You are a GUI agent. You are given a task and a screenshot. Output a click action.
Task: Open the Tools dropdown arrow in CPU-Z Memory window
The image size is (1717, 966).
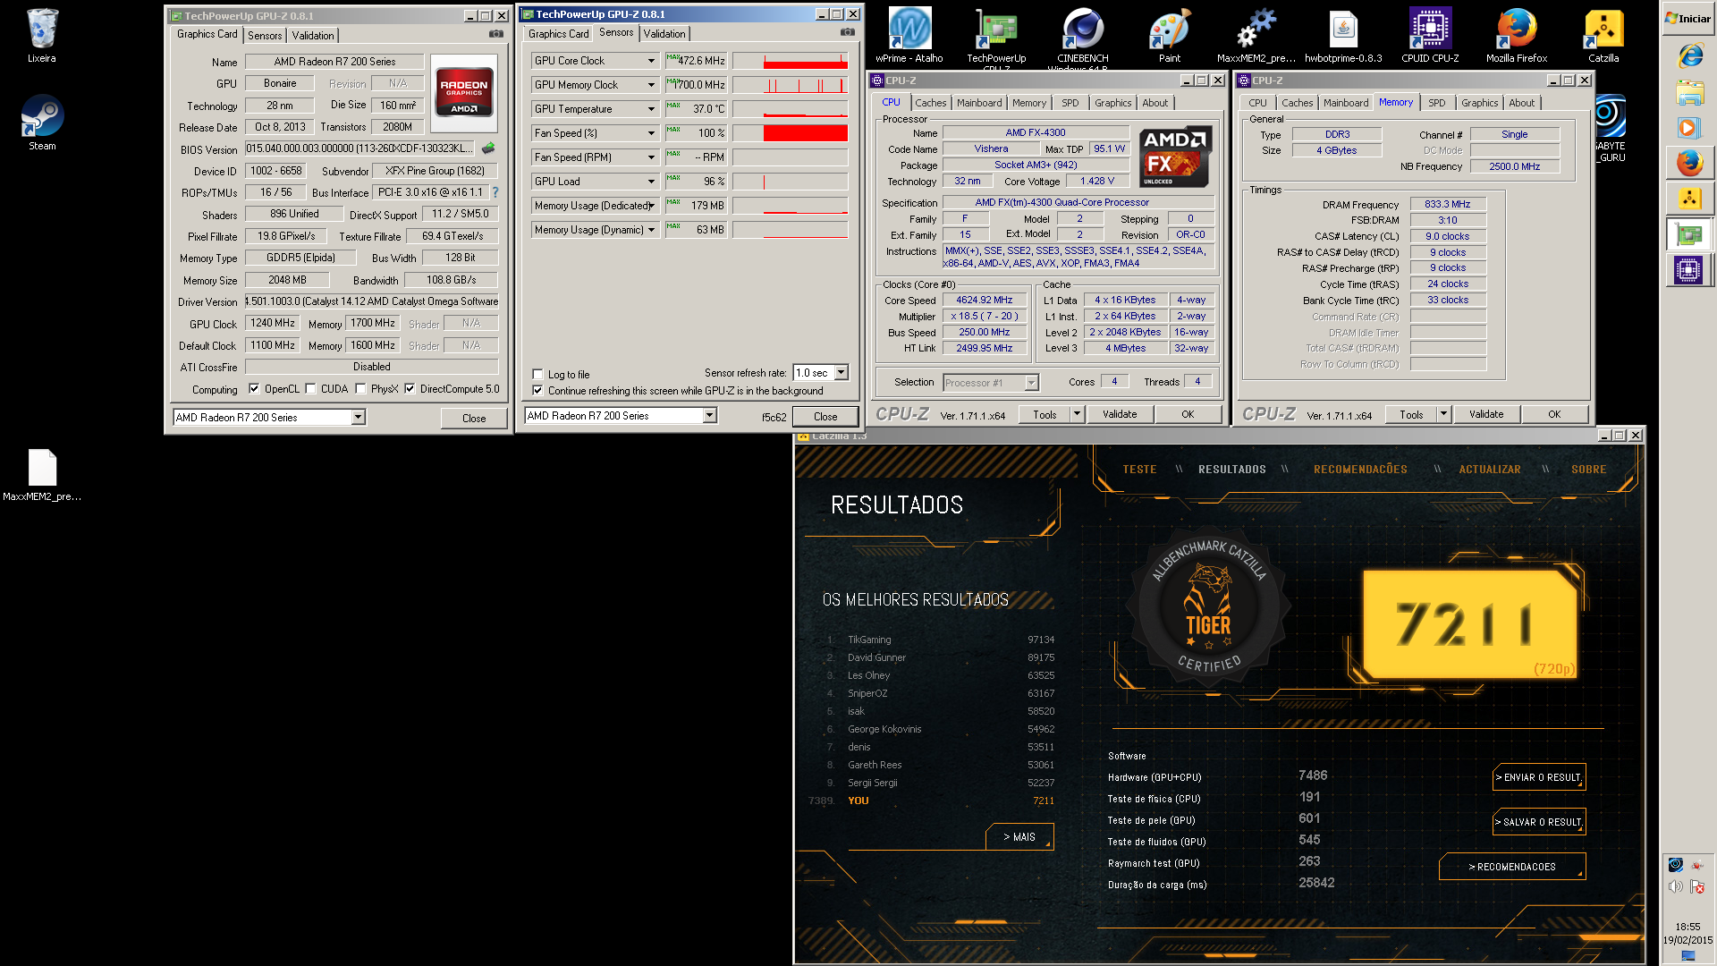pyautogui.click(x=1442, y=415)
